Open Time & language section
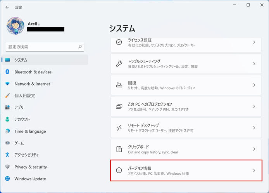The image size is (269, 193). 30,132
